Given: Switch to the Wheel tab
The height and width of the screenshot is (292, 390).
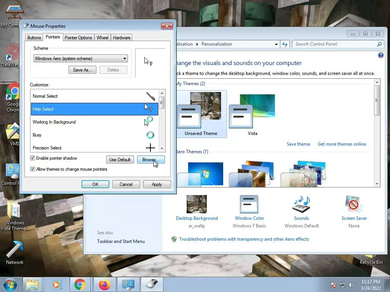Looking at the screenshot, I should pos(102,38).
